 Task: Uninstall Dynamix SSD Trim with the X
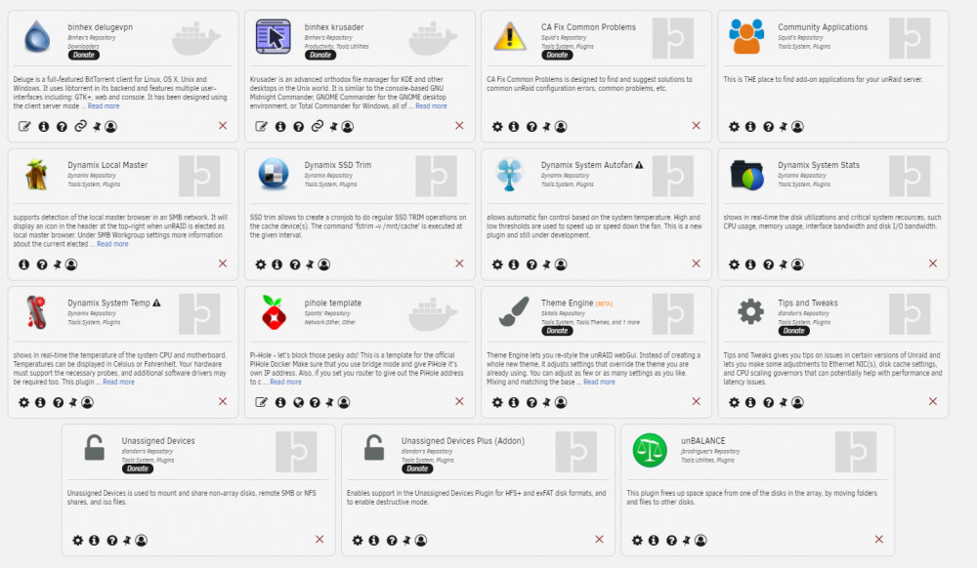(459, 264)
